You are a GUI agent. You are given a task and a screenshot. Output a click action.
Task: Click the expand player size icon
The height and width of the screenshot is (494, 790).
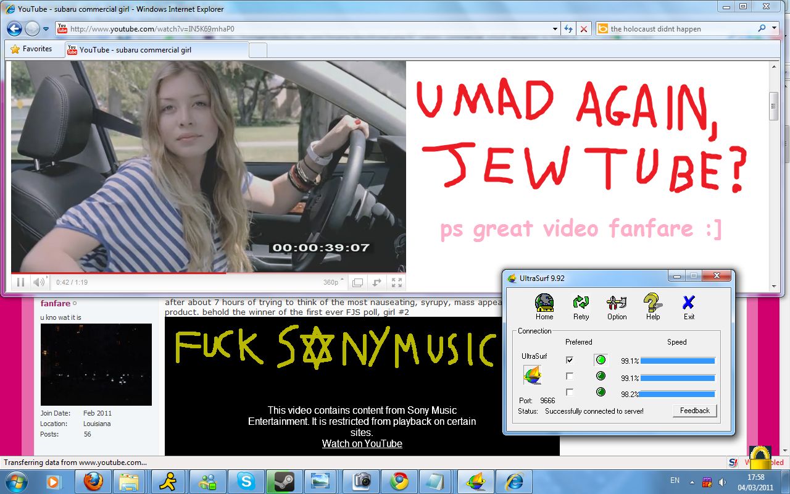[x=376, y=283]
